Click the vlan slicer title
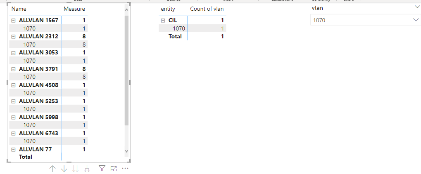The width and height of the screenshot is (421, 174). (x=317, y=8)
